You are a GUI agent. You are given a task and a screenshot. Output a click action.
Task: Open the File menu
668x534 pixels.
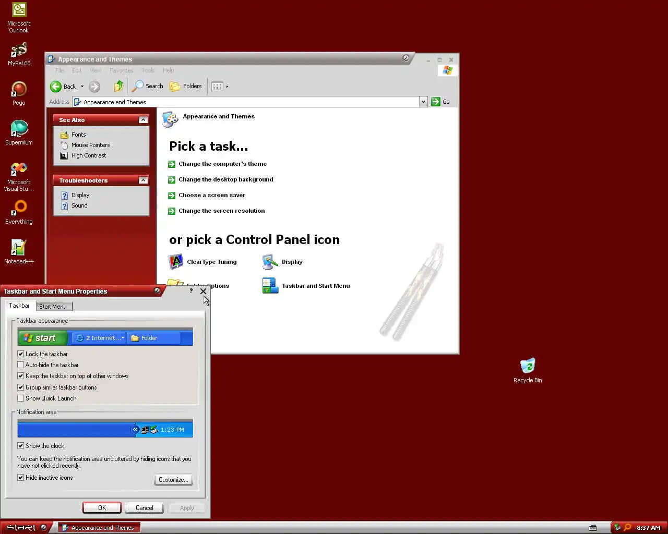(x=60, y=70)
